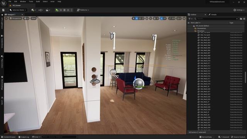This screenshot has height=139, width=247.
Task: Open the Cmd console type dropdown
Action: tap(36, 137)
